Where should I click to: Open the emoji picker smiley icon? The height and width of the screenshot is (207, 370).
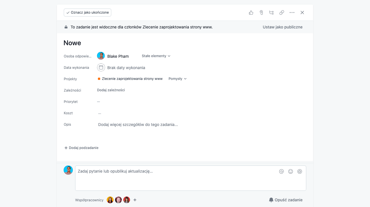(x=291, y=171)
